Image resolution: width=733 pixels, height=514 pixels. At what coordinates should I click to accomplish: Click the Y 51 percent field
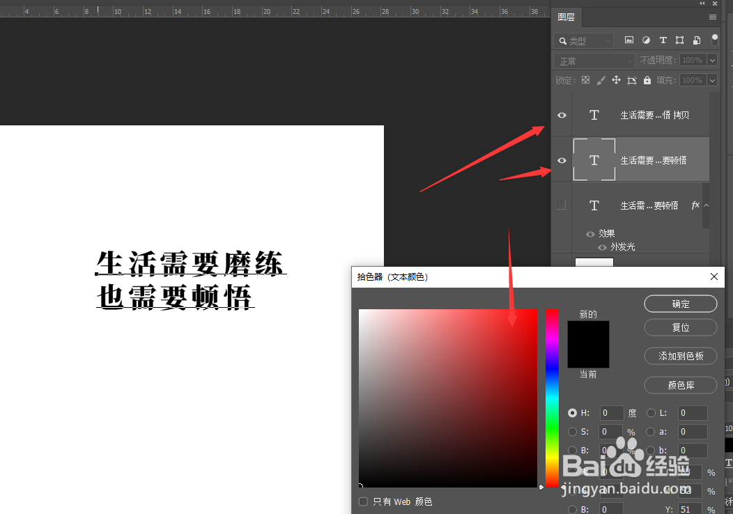coord(690,509)
